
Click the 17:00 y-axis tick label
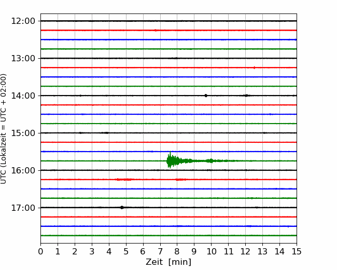point(23,208)
